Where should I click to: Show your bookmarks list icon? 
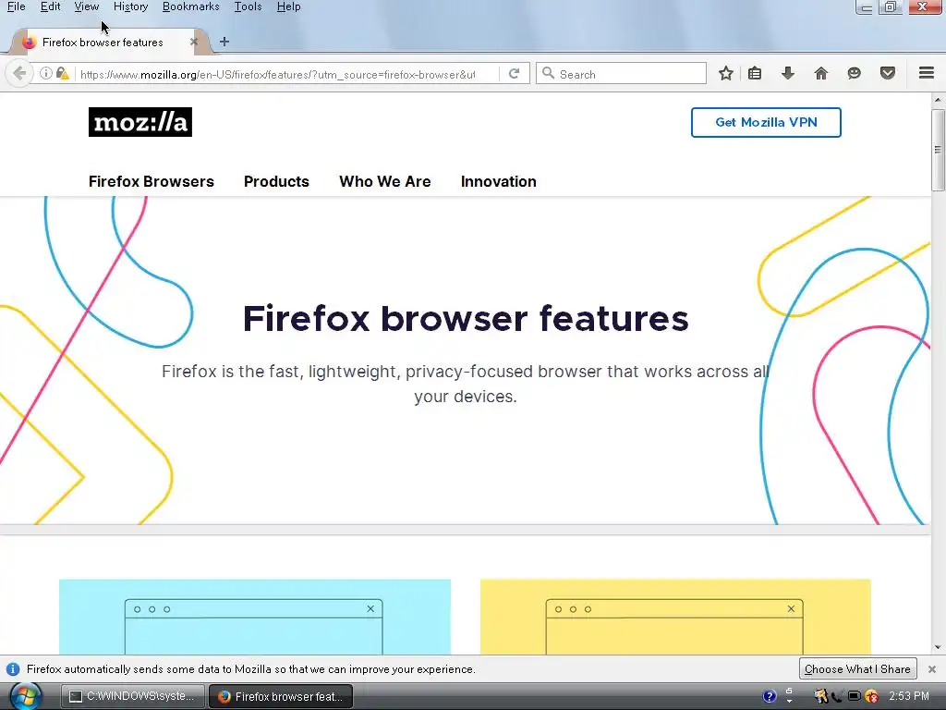[x=755, y=74]
